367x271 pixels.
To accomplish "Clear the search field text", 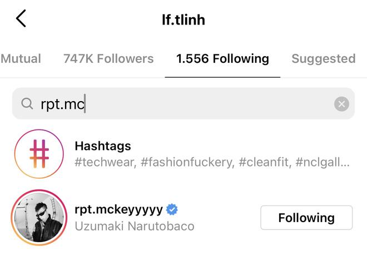I will (x=341, y=104).
